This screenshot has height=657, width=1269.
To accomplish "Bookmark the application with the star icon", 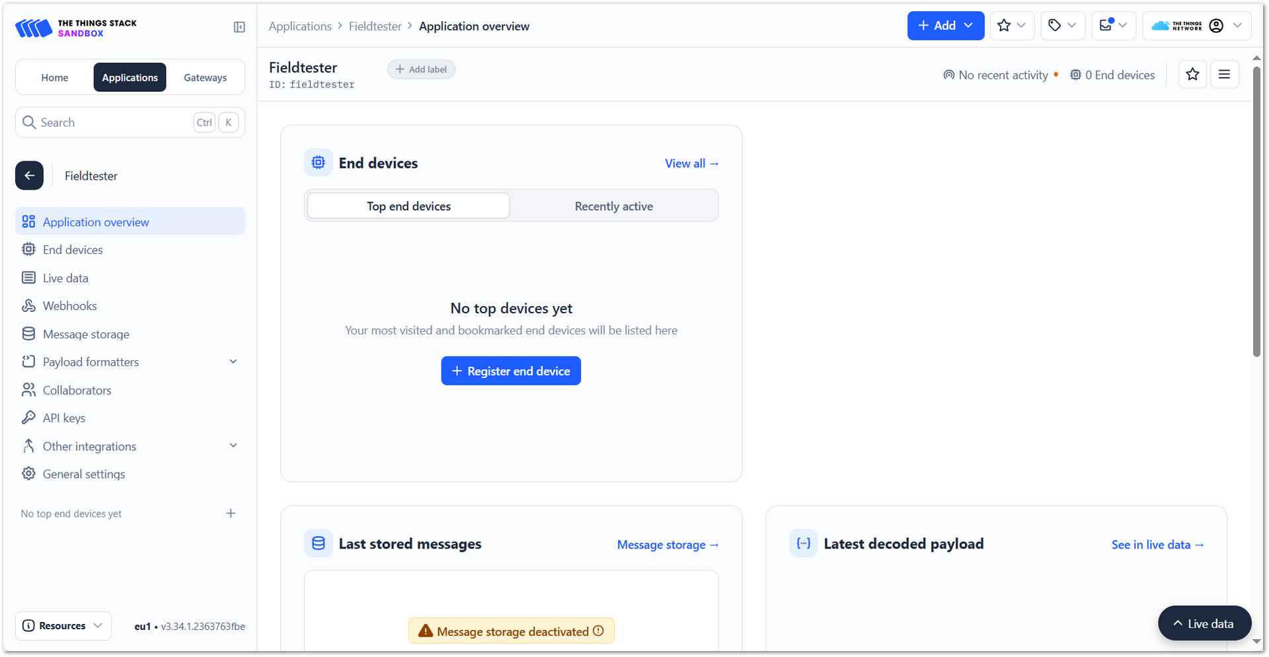I will pyautogui.click(x=1192, y=75).
